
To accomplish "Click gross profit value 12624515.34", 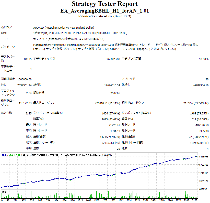I will pos(112,85).
